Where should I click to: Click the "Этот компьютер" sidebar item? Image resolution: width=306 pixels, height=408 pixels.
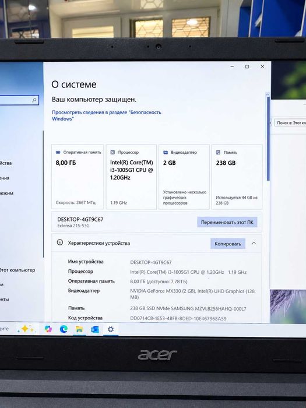click(17, 270)
